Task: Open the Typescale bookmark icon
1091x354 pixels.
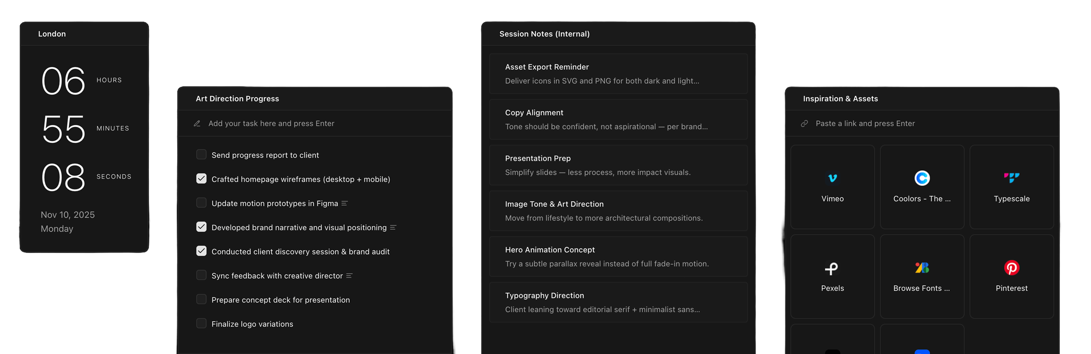Action: tap(1011, 178)
